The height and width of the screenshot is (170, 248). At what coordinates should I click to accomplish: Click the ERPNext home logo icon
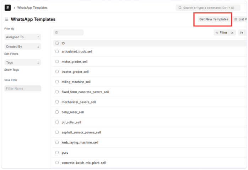pyautogui.click(x=7, y=7)
